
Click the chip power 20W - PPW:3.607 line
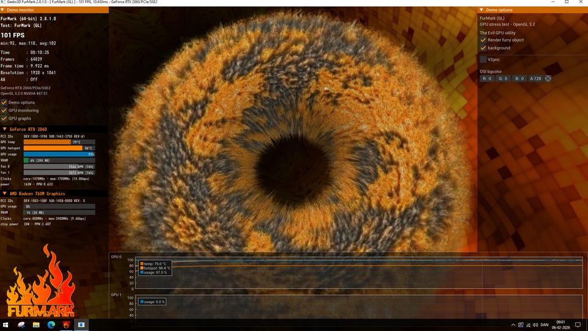(x=37, y=224)
